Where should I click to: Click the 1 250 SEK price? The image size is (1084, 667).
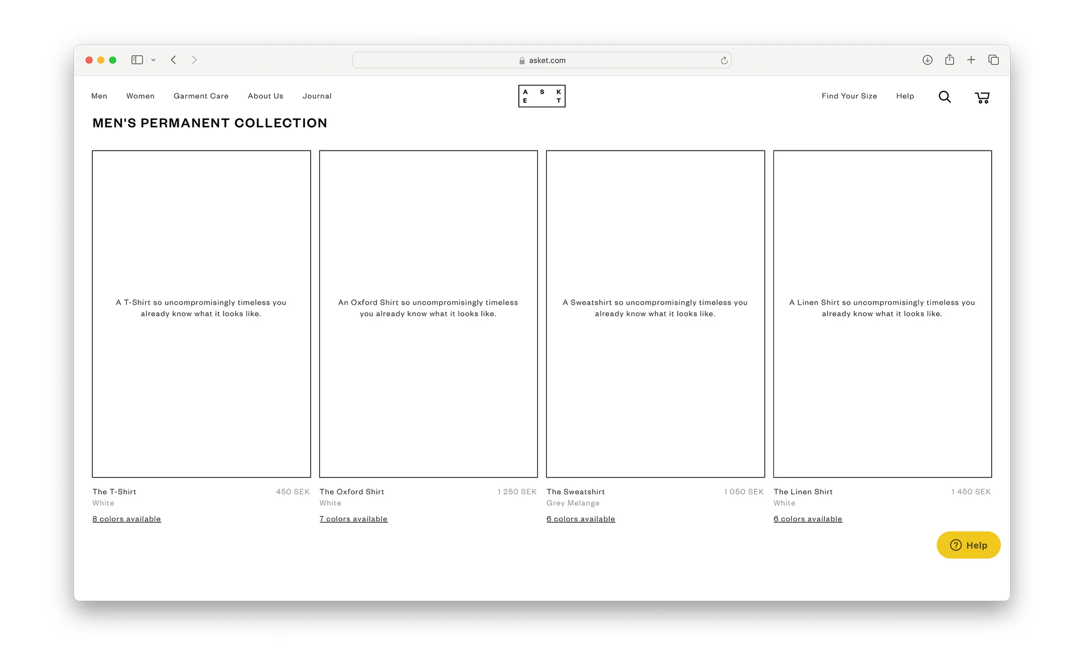[517, 491]
